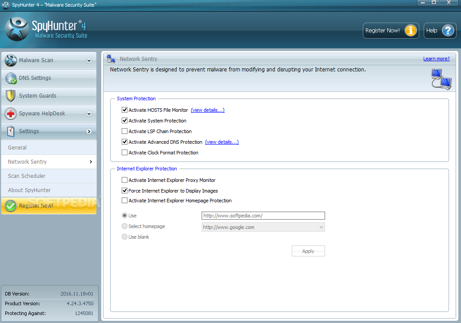Click the DB Version value 2016.11.18v01

77,294
